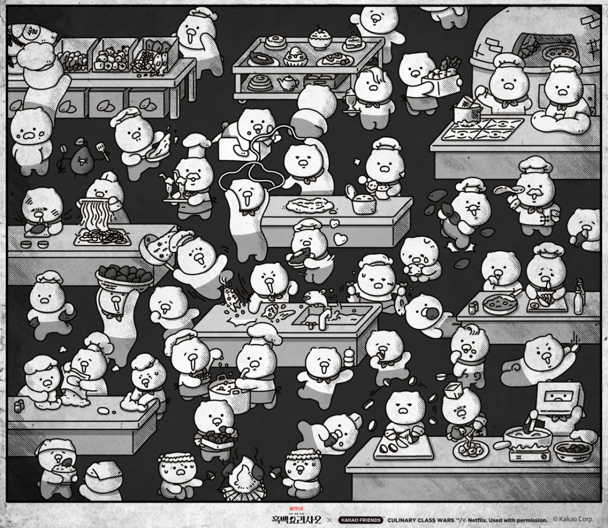Click the brick pizza oven opening

[539, 48]
